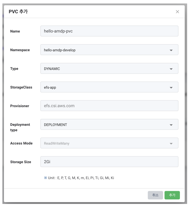Open the Deployment type dropdown
The width and height of the screenshot is (189, 205).
(109, 124)
